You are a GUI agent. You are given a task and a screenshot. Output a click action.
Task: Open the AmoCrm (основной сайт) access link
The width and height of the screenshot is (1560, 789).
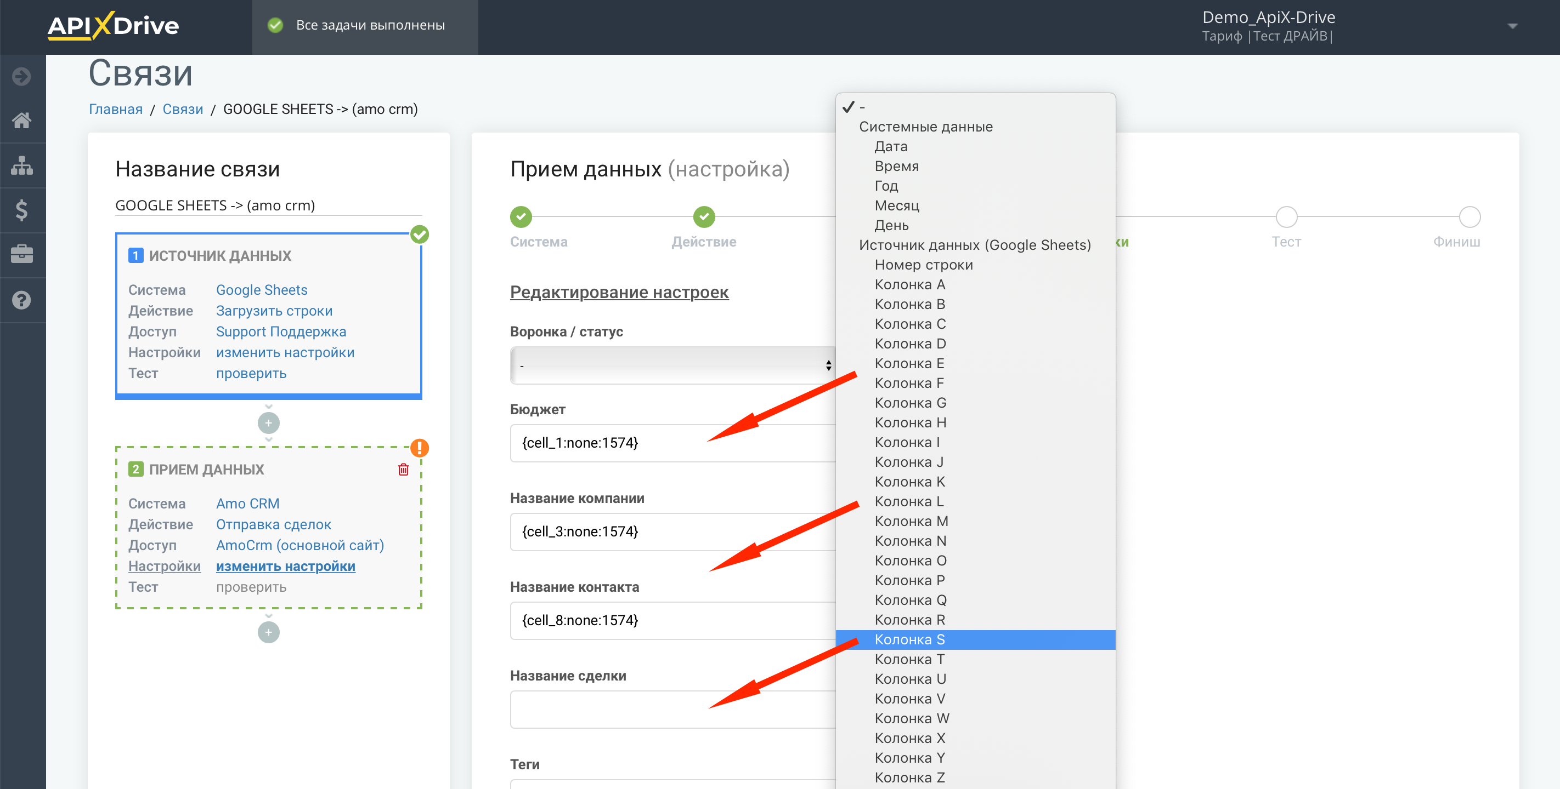[299, 546]
